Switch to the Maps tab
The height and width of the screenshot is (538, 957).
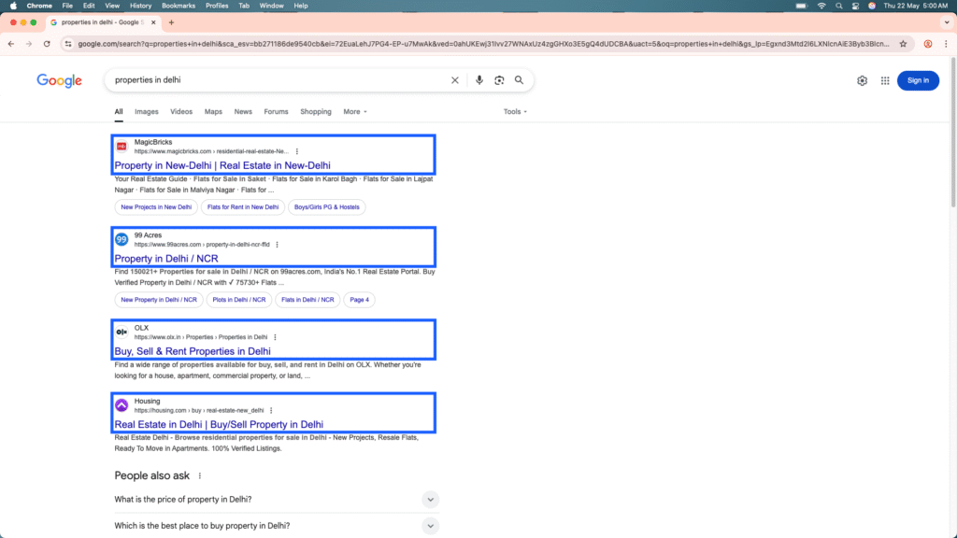click(x=213, y=112)
